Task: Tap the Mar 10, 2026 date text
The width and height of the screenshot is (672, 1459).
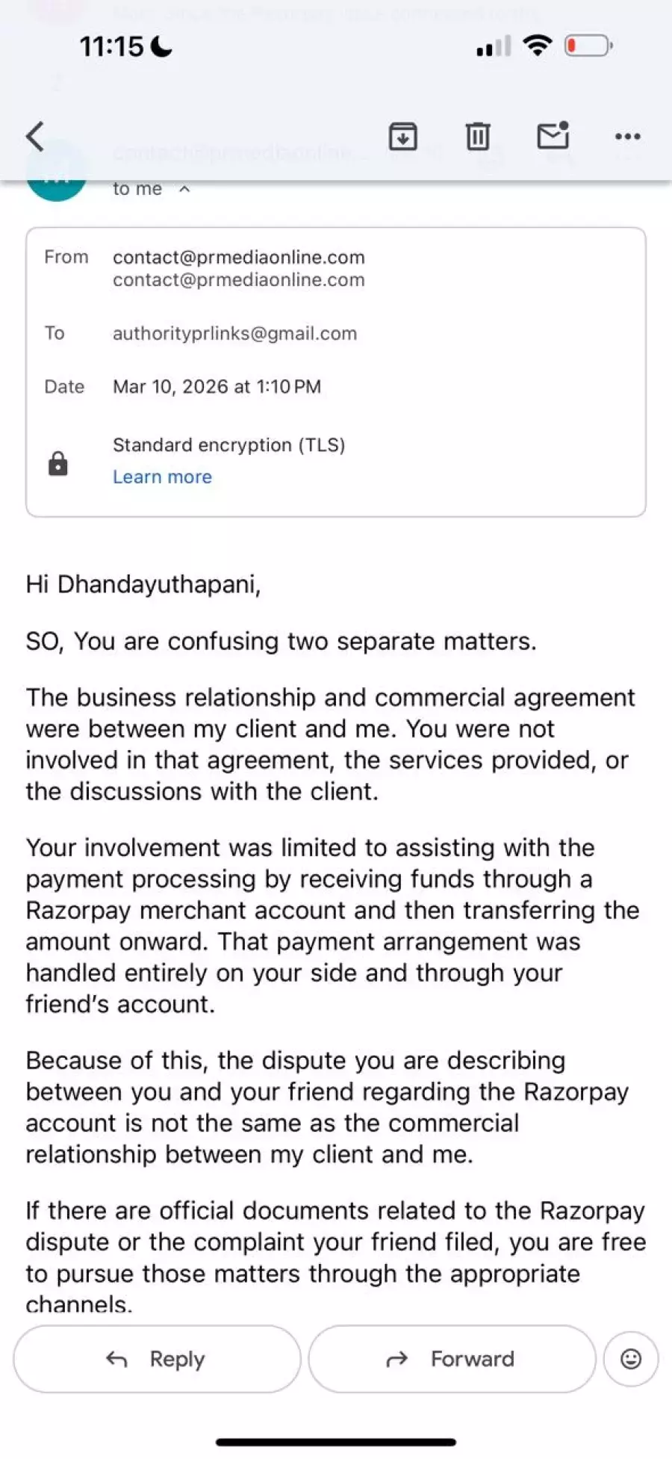Action: coord(217,386)
